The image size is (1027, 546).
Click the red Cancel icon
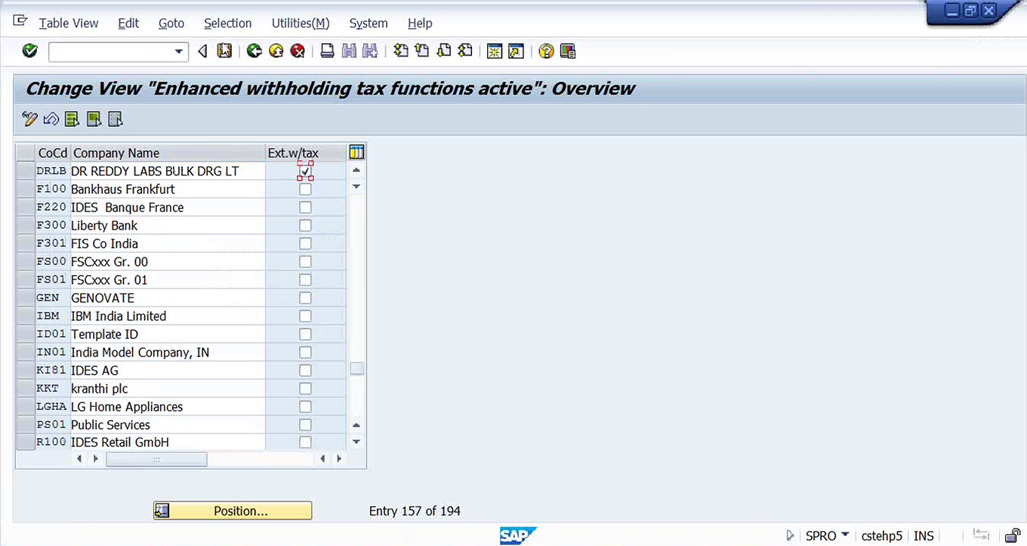tap(298, 51)
